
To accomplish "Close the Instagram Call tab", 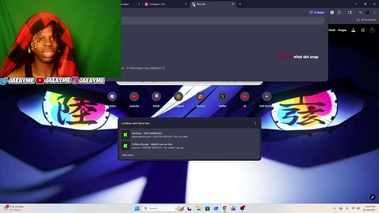I will 186,4.
